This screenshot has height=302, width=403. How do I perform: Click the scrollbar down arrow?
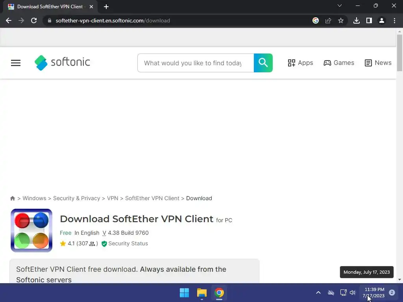(x=399, y=280)
